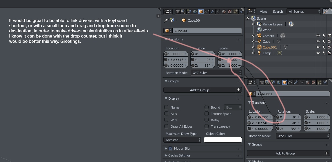This screenshot has width=332, height=162.
Task: Toggle selectability arrow for Cube.001 row
Action: pyautogui.click(x=324, y=47)
